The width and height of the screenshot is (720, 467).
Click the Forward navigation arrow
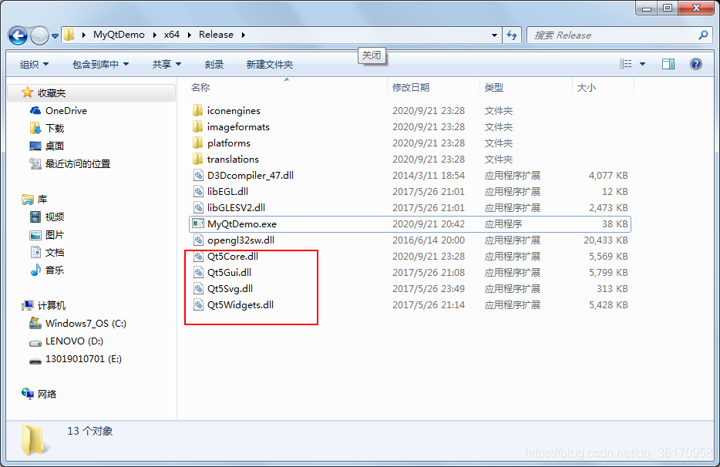tap(39, 35)
